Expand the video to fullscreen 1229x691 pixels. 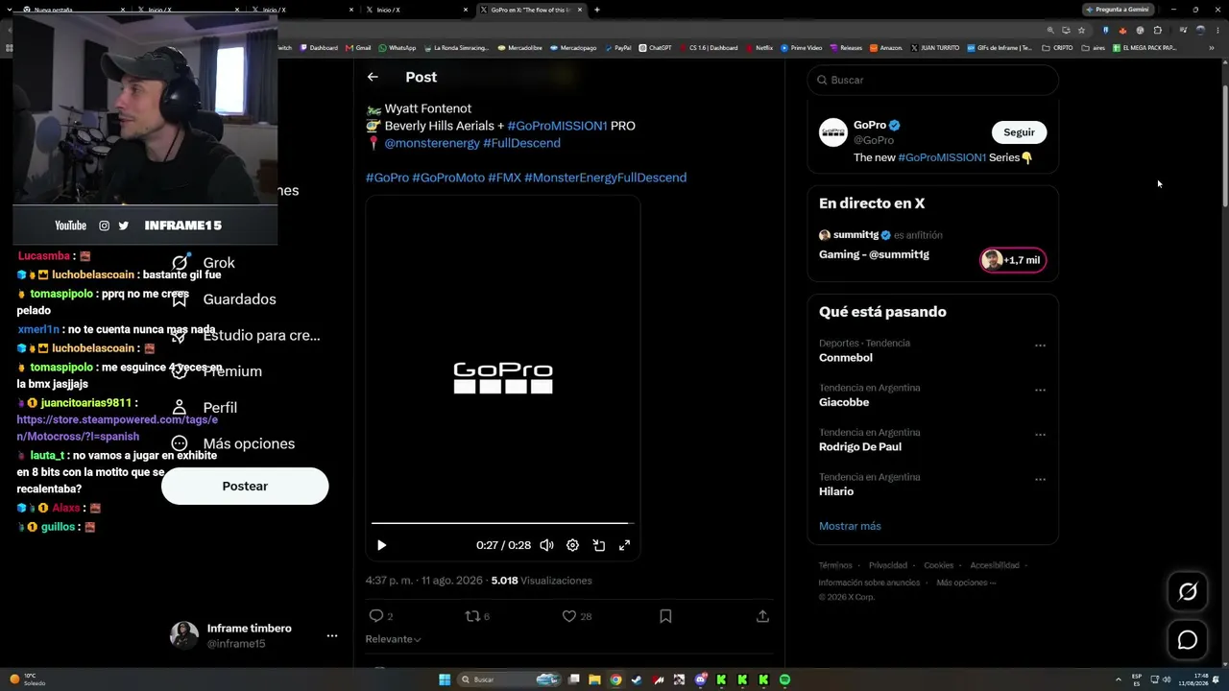pyautogui.click(x=624, y=545)
